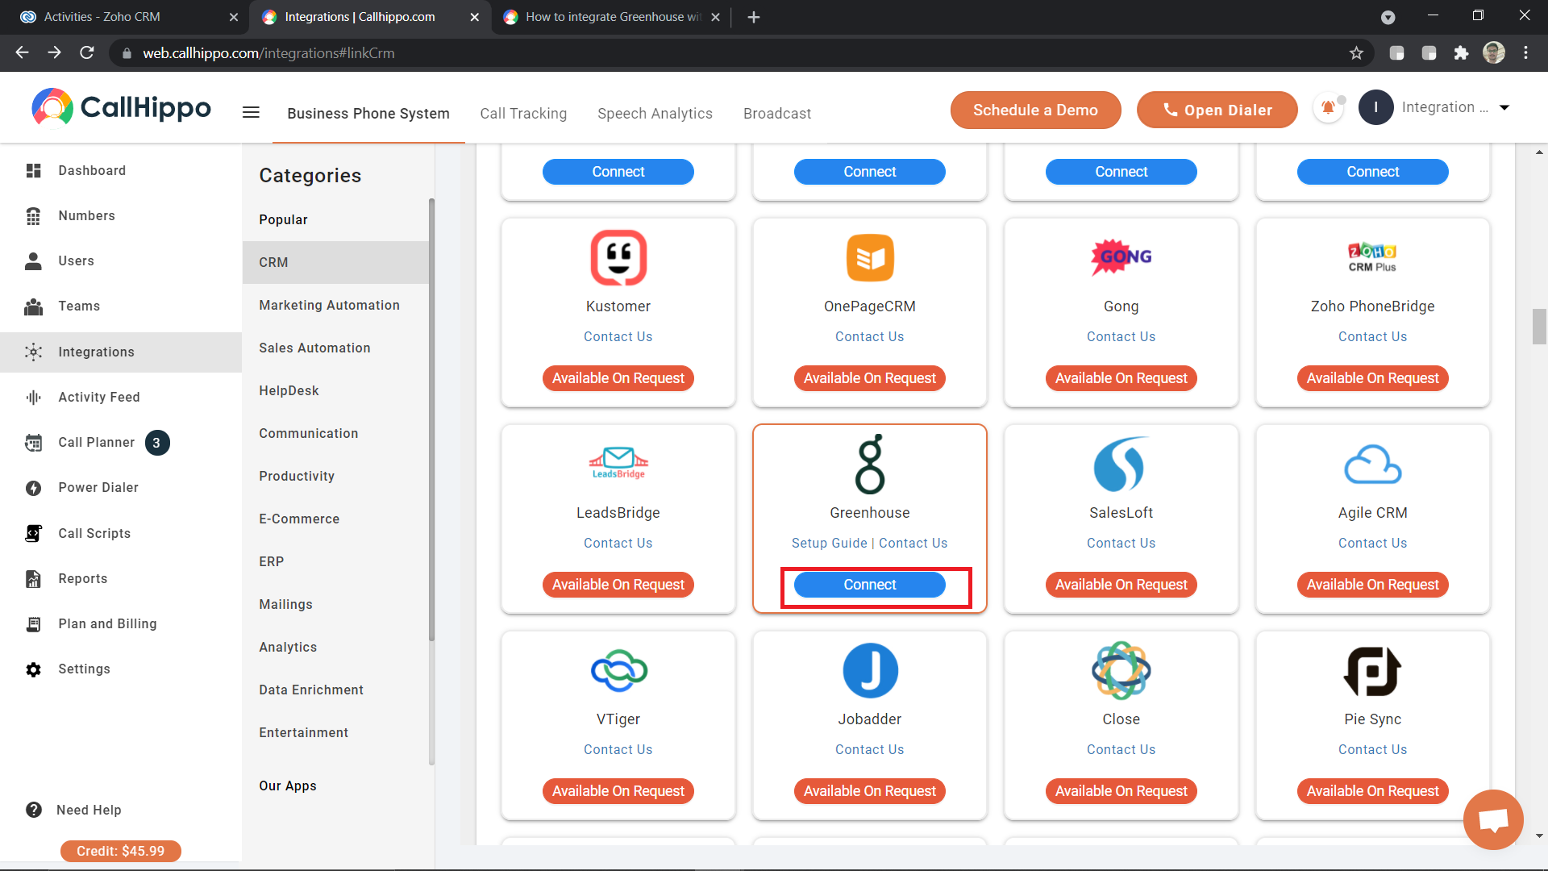The image size is (1548, 871).
Task: Click Contact Us under Pie Sync
Action: (x=1372, y=749)
